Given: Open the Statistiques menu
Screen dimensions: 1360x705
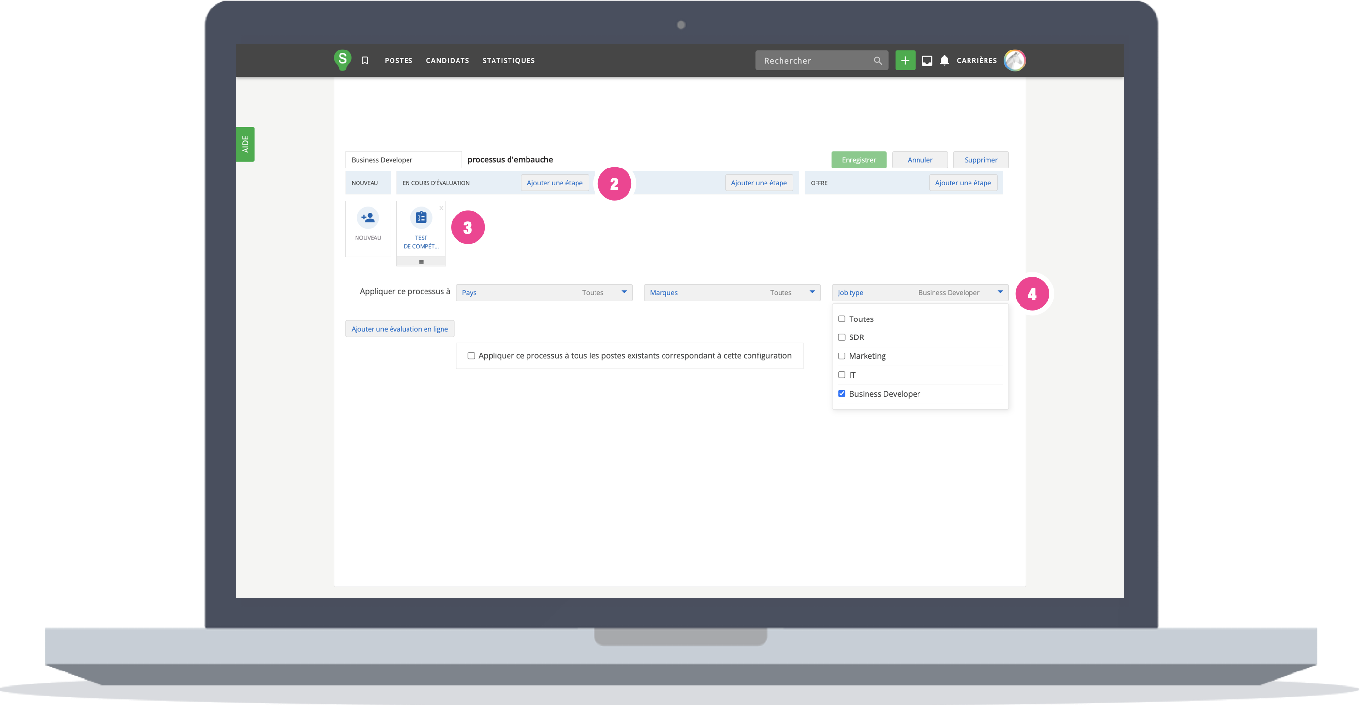Looking at the screenshot, I should tap(509, 61).
